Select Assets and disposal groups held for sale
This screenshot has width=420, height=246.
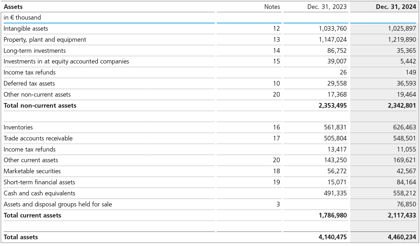pos(58,204)
